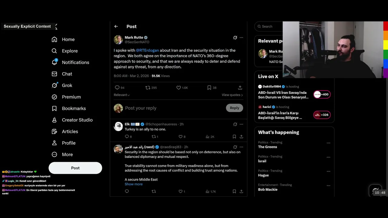Click the white Post button in sidebar
388x218 pixels.
(x=75, y=168)
